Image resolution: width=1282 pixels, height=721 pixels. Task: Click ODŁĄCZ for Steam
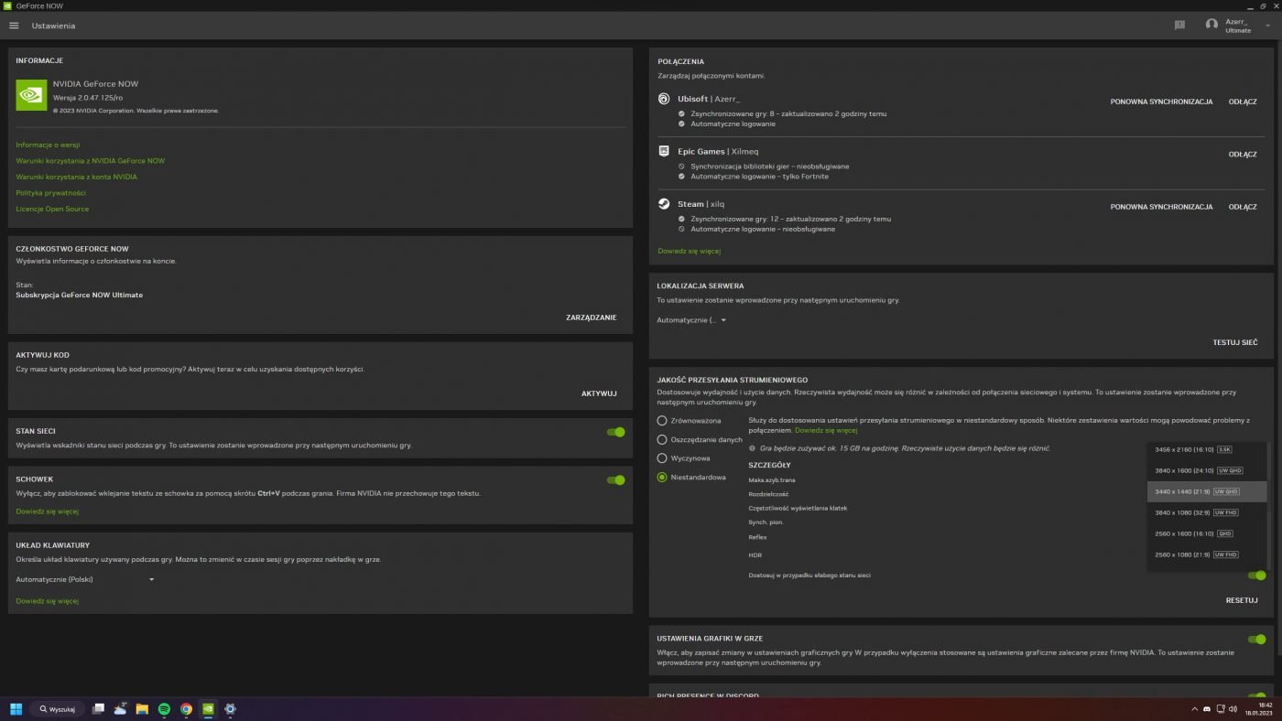[1243, 207]
